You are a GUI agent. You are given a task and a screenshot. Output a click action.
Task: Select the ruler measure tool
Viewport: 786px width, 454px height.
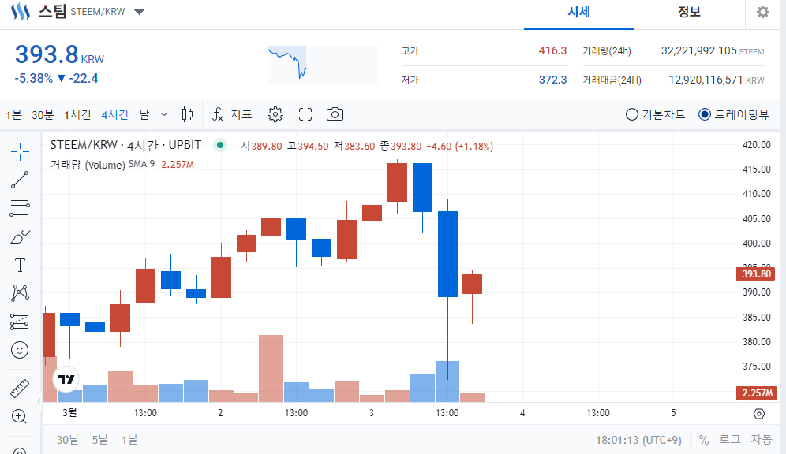[20, 389]
